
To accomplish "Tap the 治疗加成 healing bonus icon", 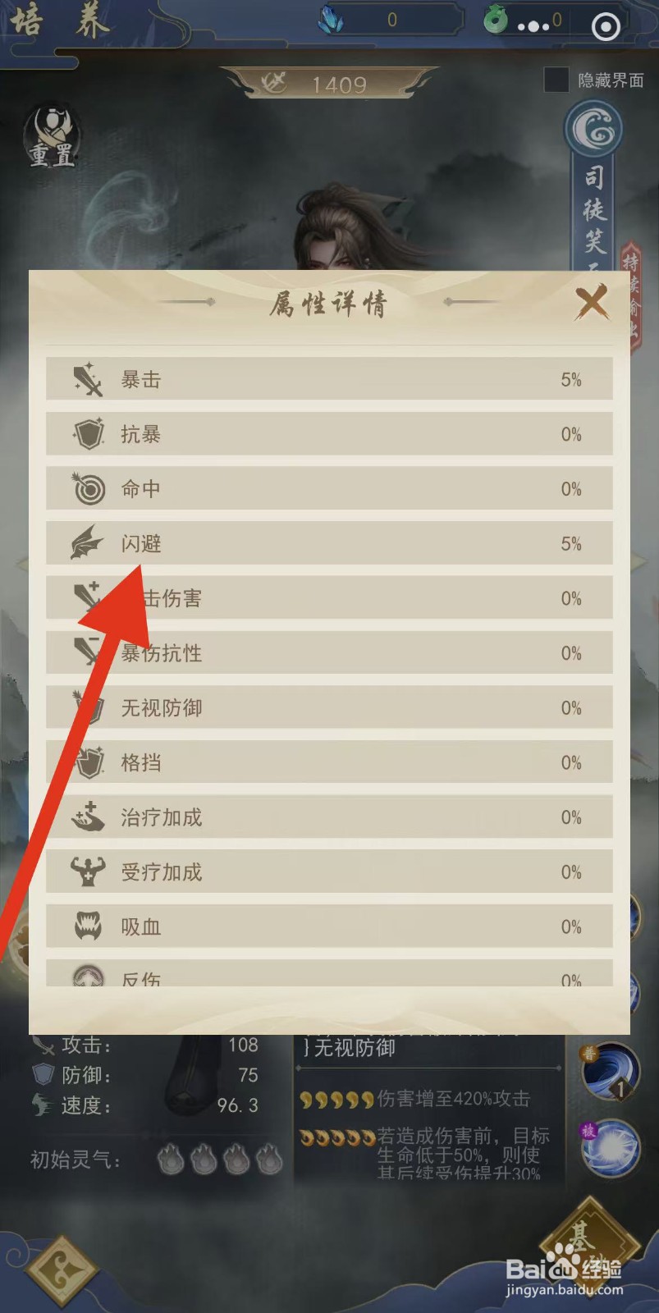I will 88,817.
